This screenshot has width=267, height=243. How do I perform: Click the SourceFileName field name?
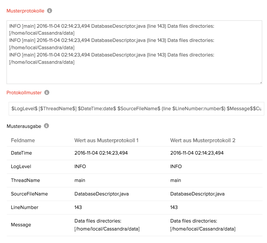point(29,194)
